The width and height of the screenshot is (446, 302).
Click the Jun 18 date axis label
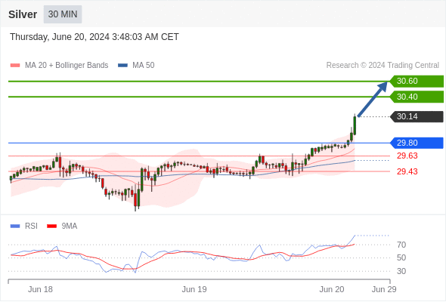point(40,289)
